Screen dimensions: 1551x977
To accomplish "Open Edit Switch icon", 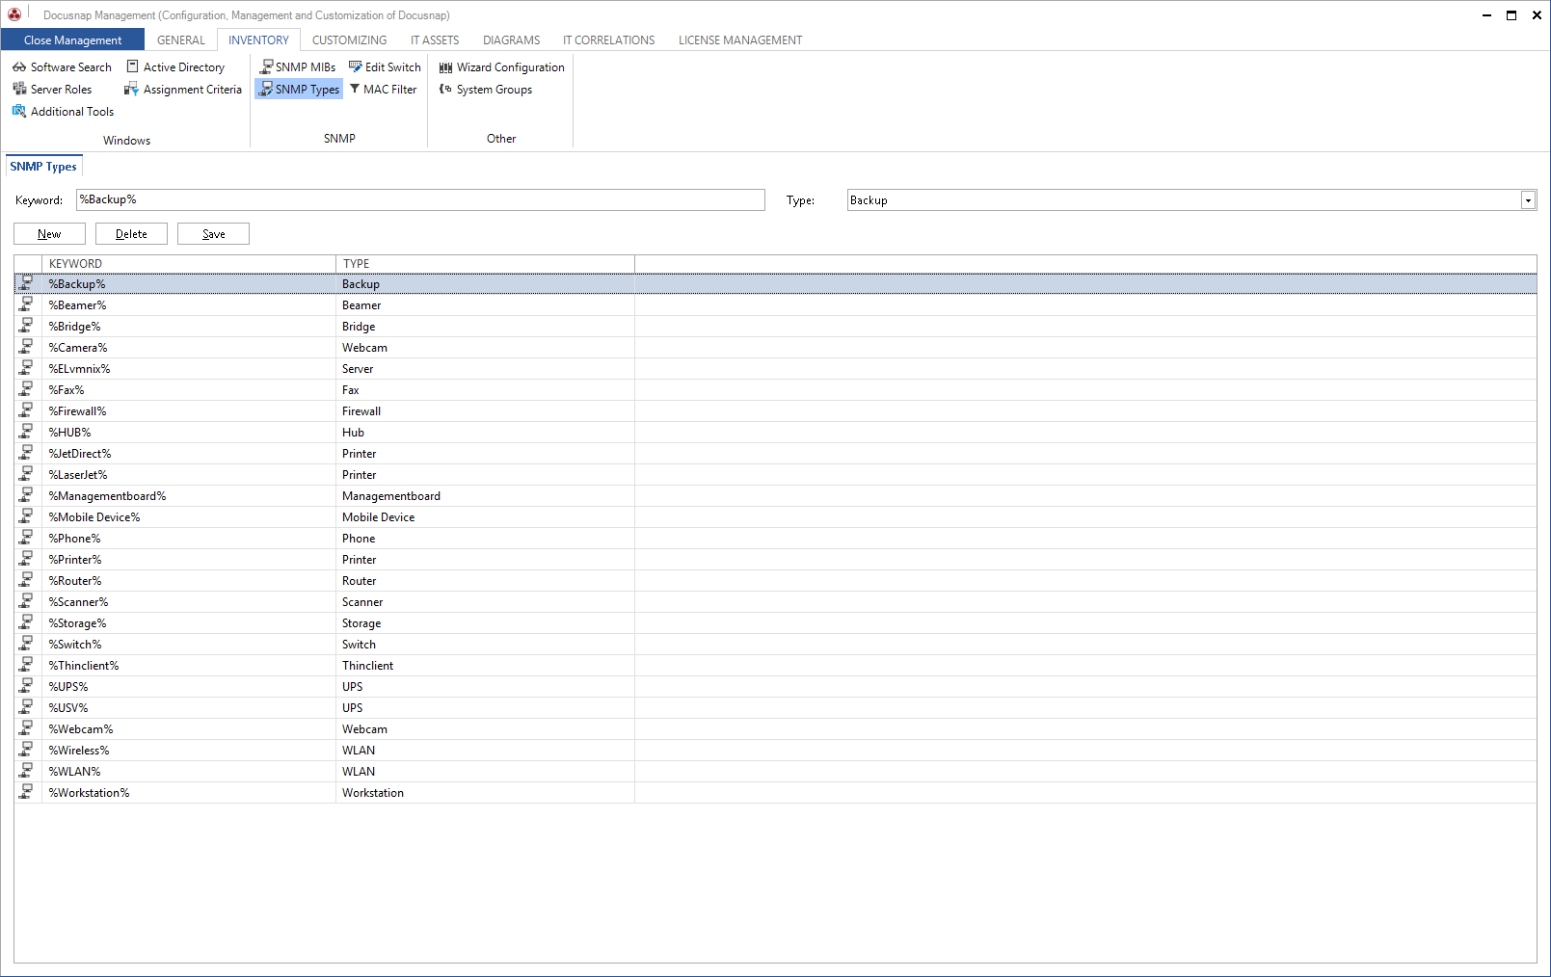I will (x=356, y=67).
